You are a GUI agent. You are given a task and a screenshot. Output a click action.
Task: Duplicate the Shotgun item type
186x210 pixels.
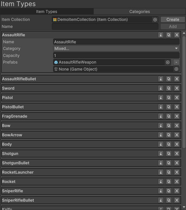click(169, 154)
